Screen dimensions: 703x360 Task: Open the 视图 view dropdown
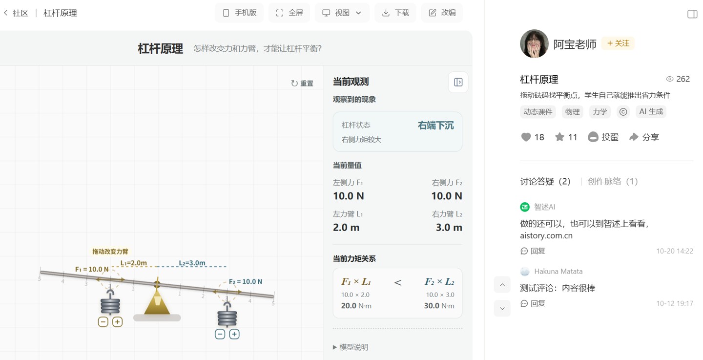coord(342,13)
